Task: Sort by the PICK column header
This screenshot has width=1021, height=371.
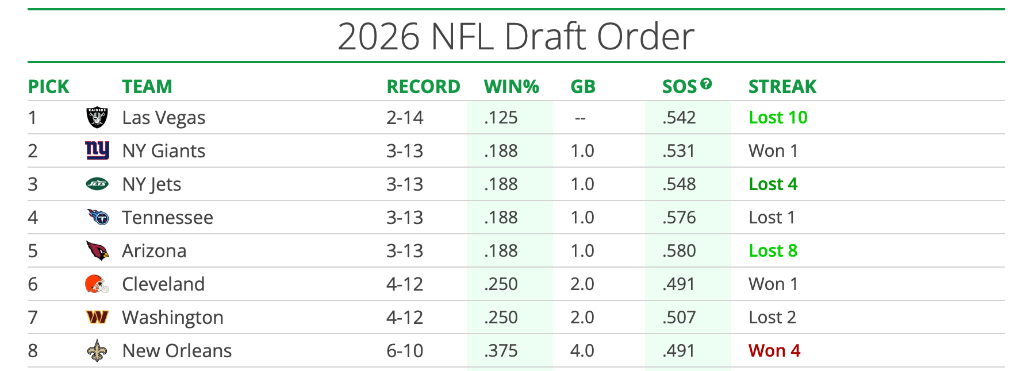Action: pos(48,87)
